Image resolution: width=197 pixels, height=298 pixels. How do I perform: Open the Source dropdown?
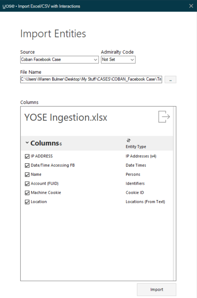95,60
